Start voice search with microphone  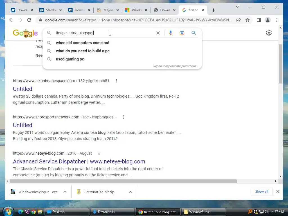coord(171,33)
